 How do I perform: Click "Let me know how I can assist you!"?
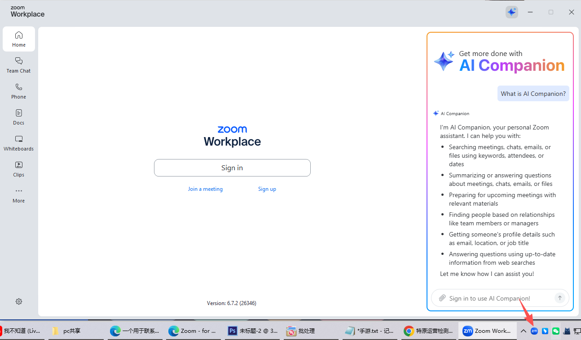[x=487, y=274]
